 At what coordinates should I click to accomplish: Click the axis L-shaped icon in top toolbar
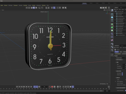(x=39, y=8)
